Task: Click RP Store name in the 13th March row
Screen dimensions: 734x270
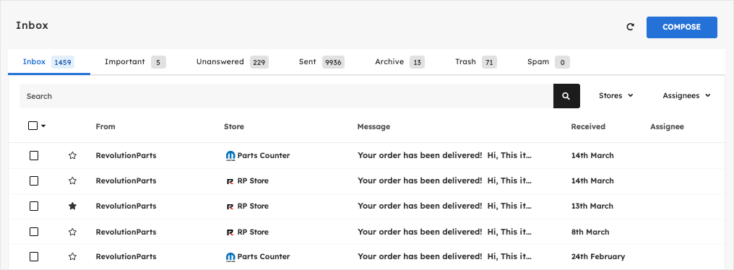Action: [x=253, y=206]
